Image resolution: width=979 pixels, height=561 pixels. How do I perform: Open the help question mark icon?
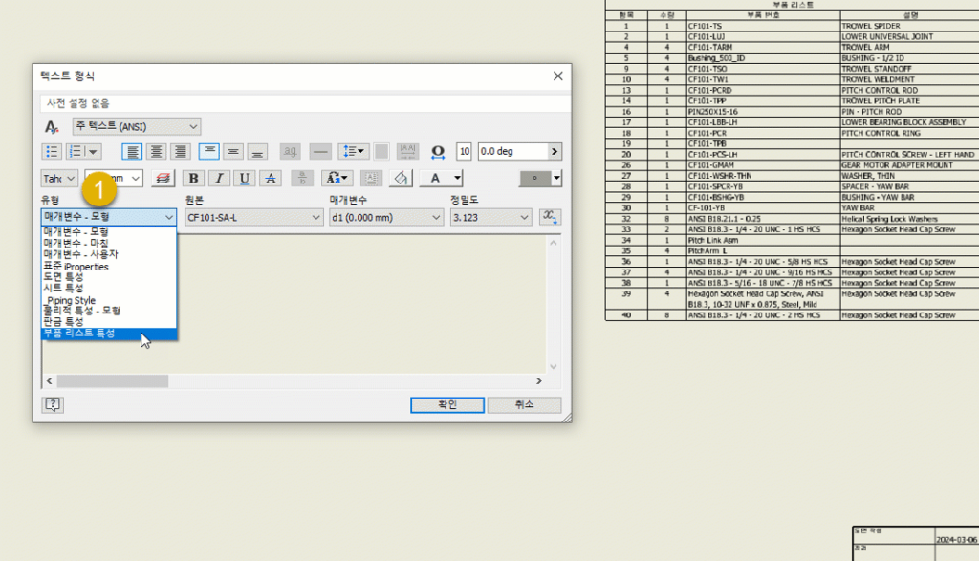[53, 404]
